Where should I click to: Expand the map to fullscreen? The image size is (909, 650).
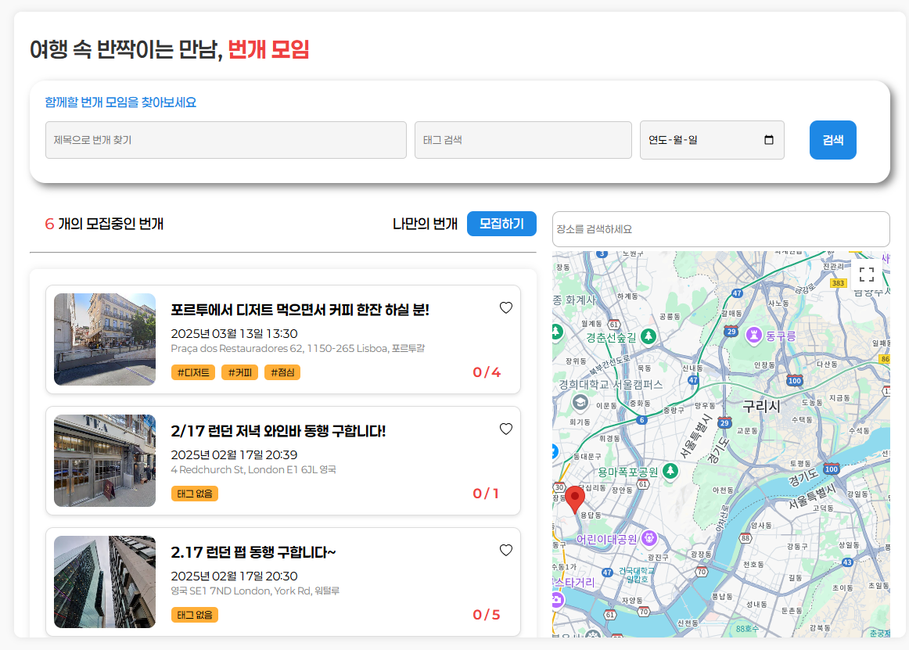866,275
